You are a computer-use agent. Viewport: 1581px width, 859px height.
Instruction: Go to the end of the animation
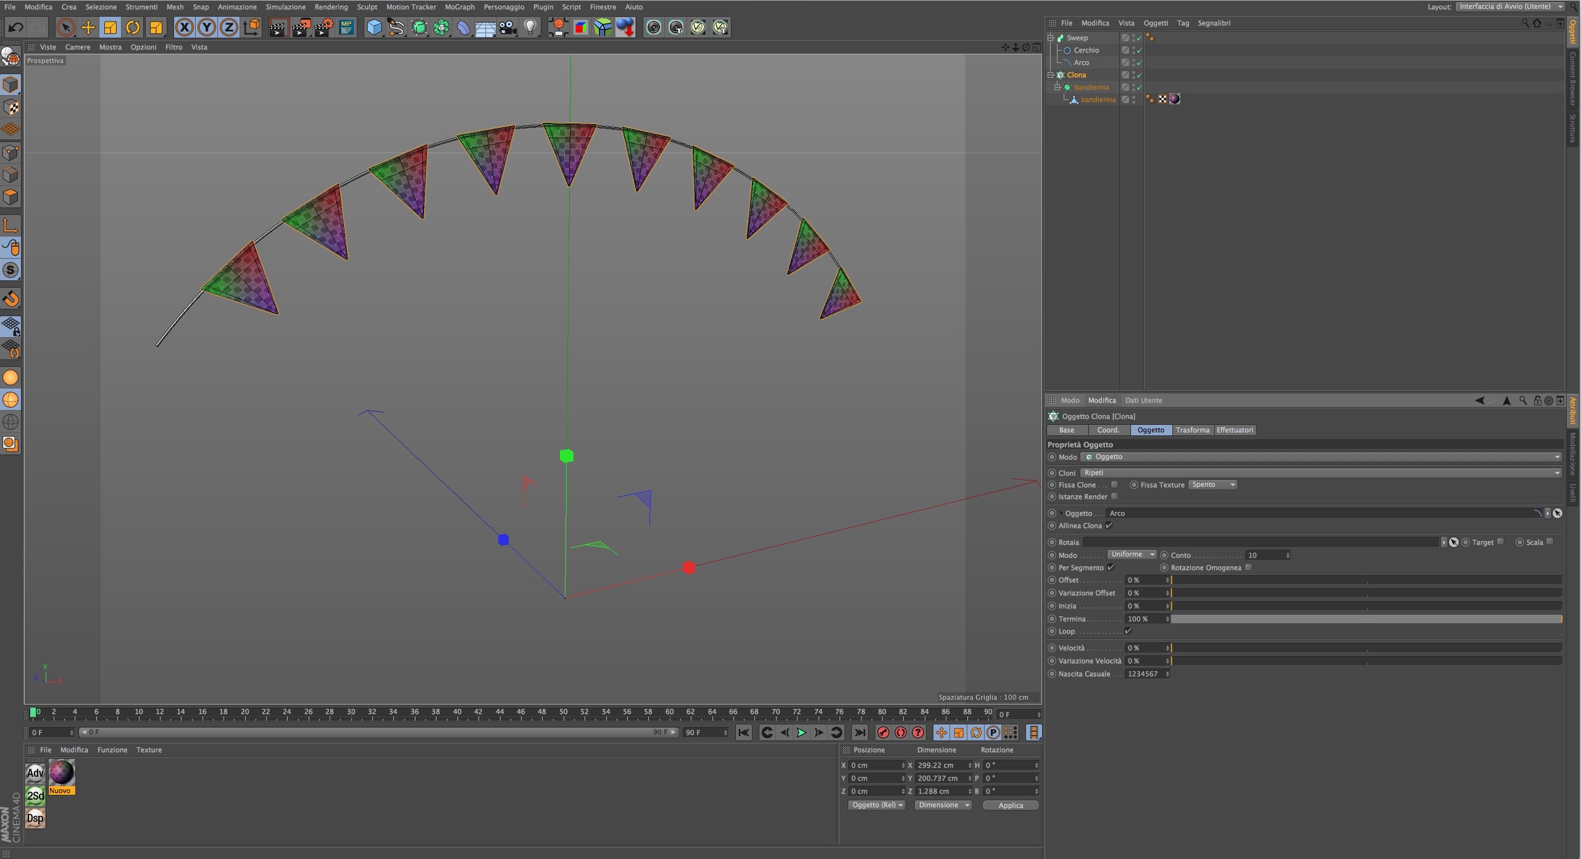(x=859, y=732)
